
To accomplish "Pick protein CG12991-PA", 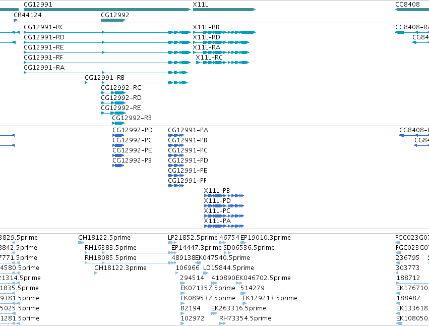I will (188, 130).
